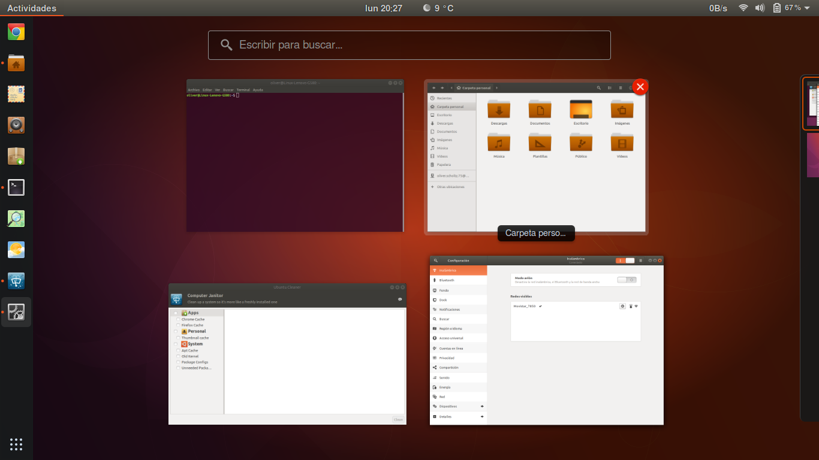The image size is (819, 460).
Task: Open the Documentos folder icon in Files window
Action: [x=540, y=110]
